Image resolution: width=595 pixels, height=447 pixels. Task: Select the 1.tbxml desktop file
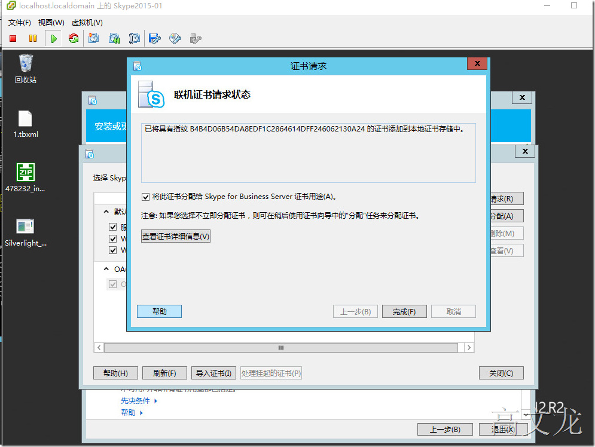26,124
